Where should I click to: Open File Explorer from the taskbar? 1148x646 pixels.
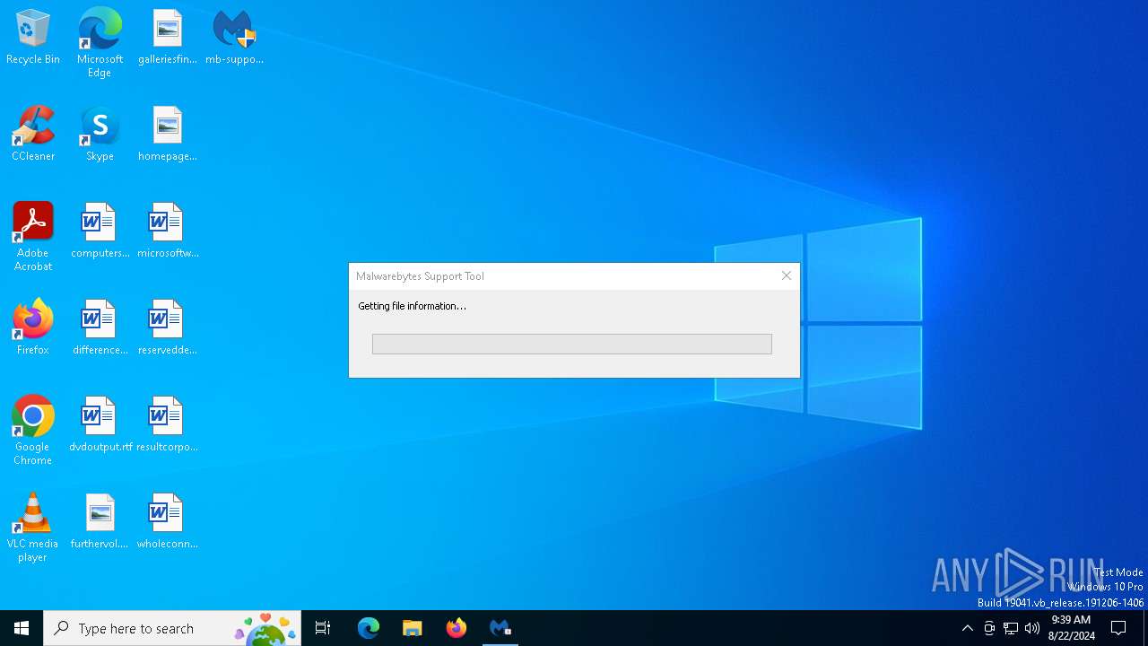tap(413, 628)
